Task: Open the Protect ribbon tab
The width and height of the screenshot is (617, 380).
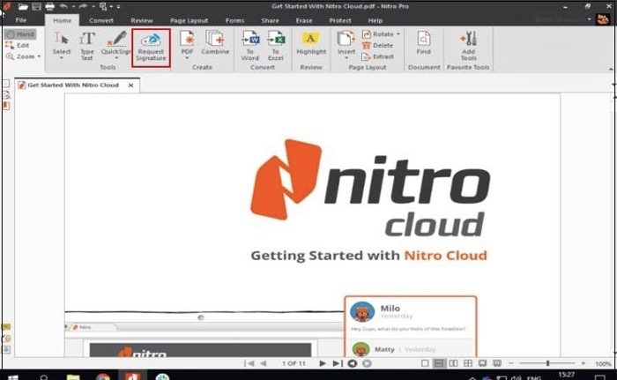Action: (x=340, y=20)
